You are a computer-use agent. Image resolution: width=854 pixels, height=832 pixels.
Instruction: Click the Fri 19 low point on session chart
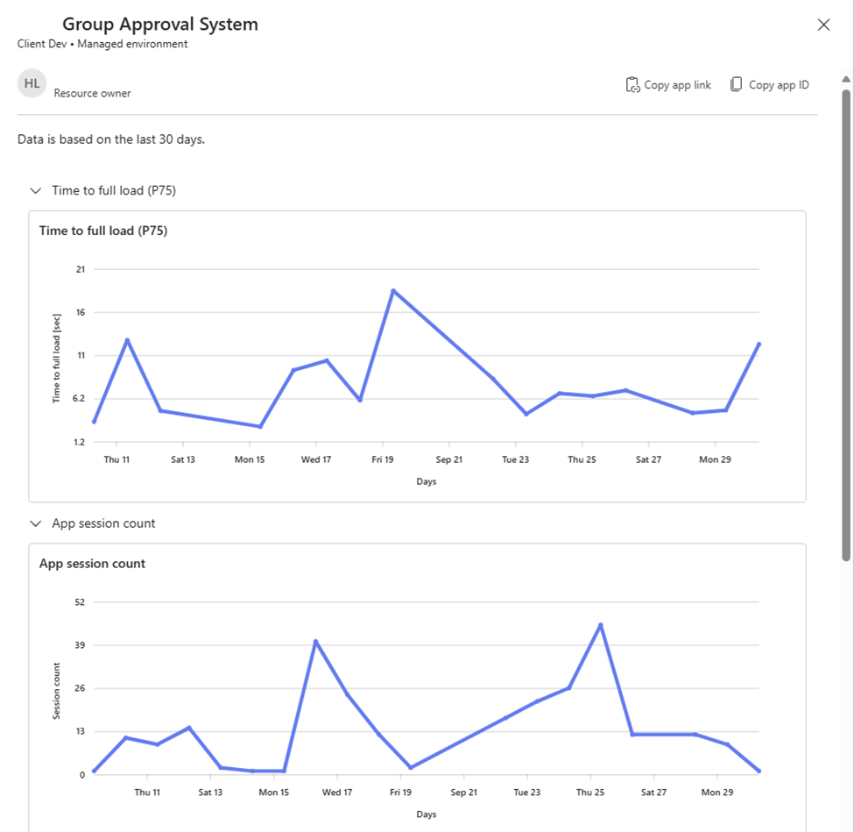click(x=411, y=767)
